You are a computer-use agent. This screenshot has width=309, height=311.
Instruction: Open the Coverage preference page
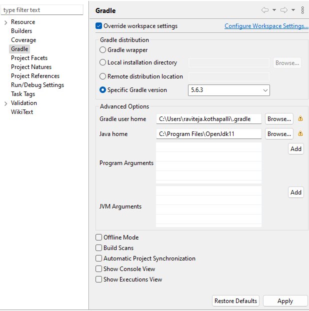click(x=23, y=40)
